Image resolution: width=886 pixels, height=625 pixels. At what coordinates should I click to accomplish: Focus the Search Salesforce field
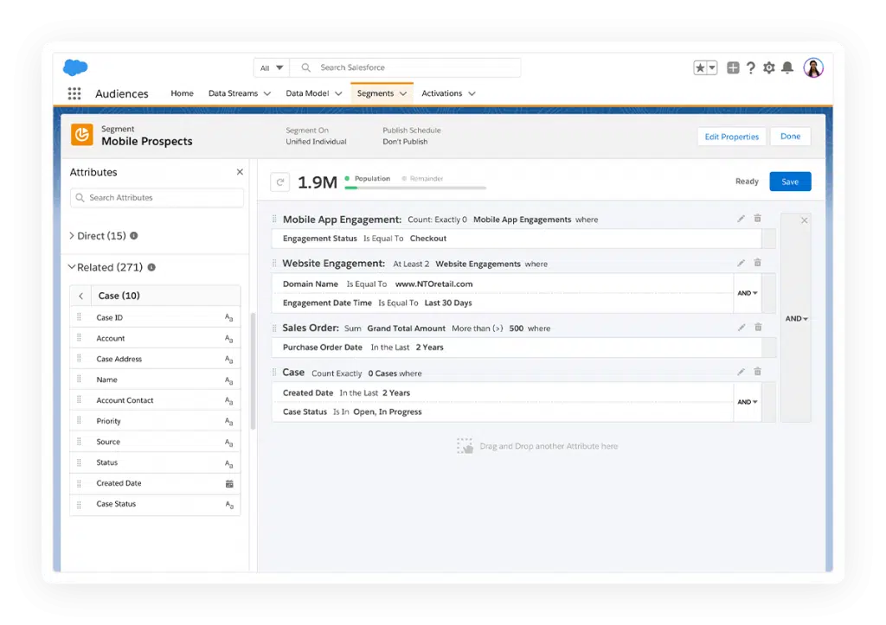tap(405, 67)
